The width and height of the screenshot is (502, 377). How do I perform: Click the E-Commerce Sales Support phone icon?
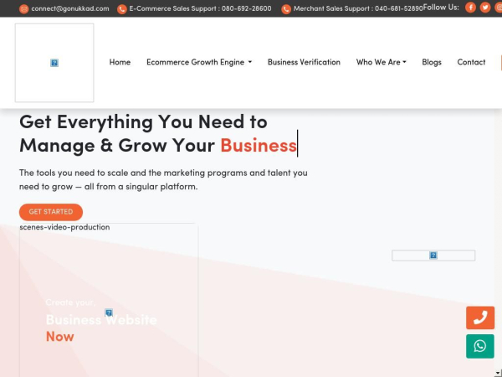(x=122, y=9)
